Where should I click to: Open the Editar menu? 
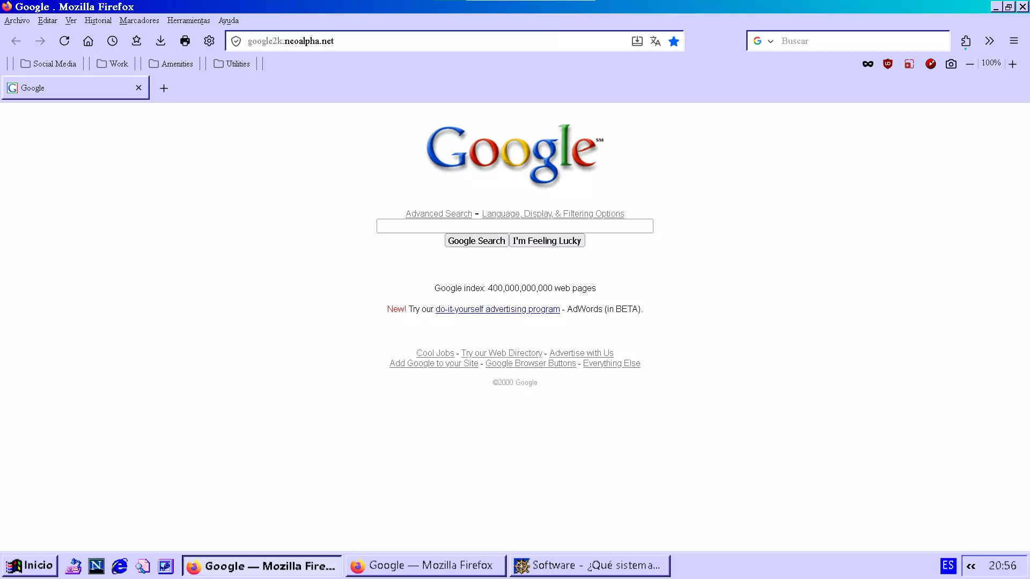click(x=47, y=20)
